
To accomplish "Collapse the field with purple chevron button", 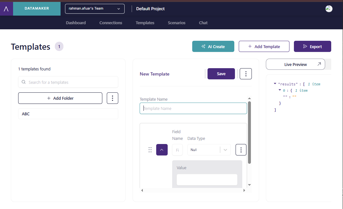I will 162,150.
